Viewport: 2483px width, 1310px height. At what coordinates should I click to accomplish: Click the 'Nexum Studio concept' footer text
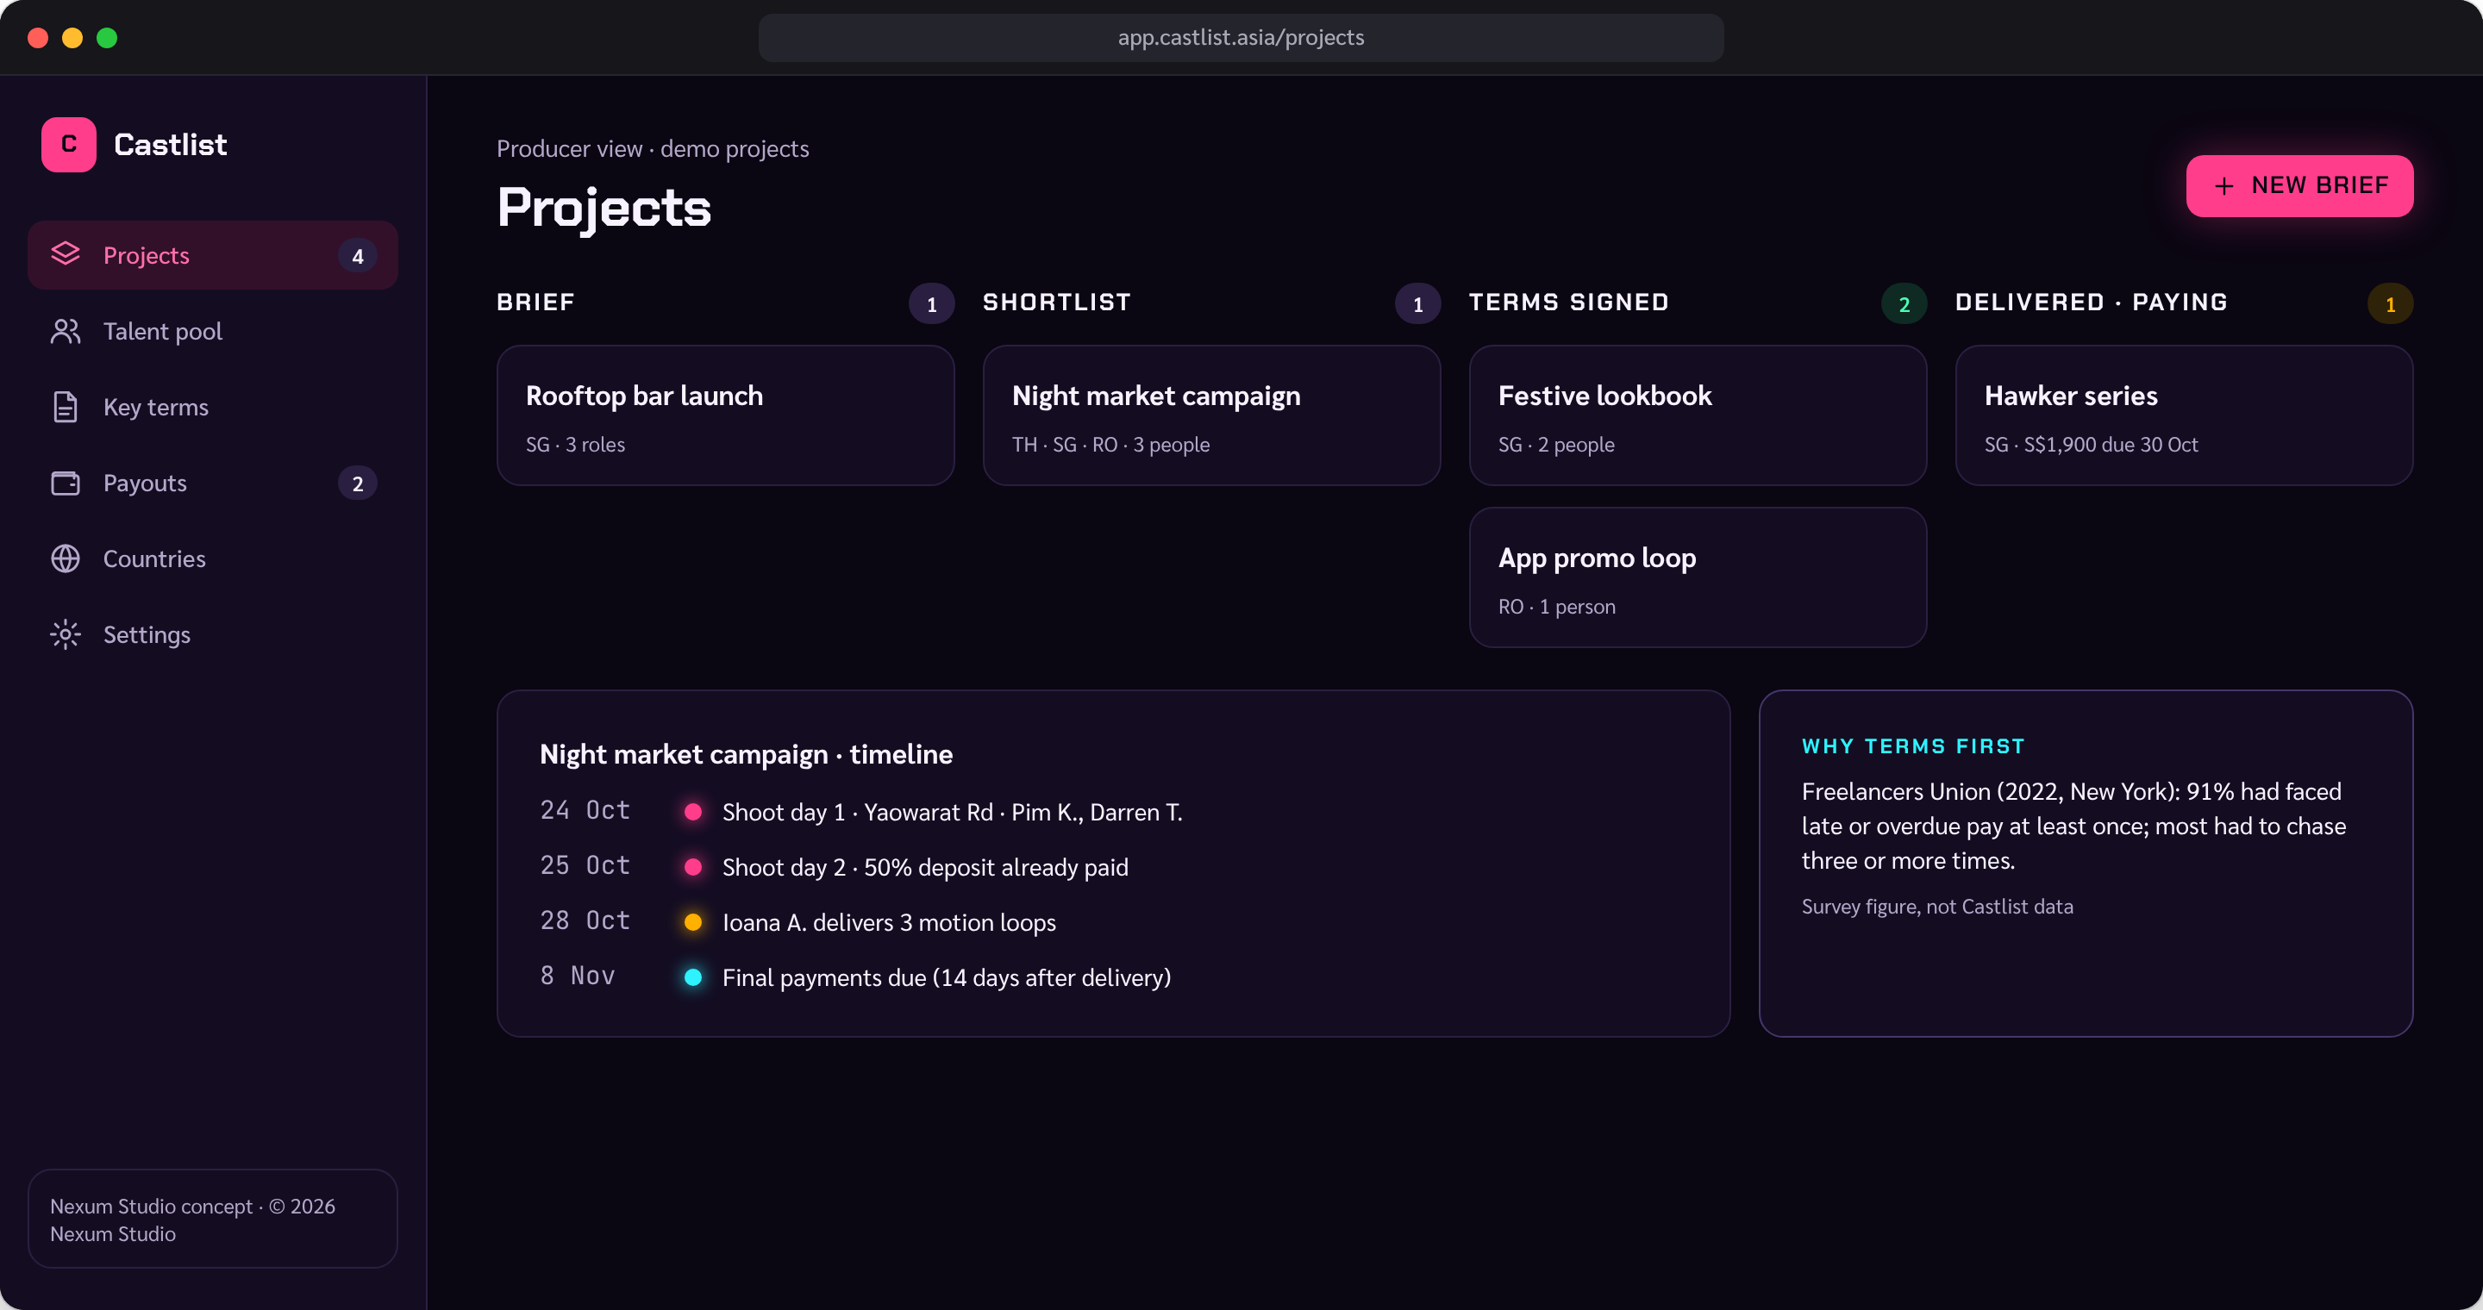193,1220
